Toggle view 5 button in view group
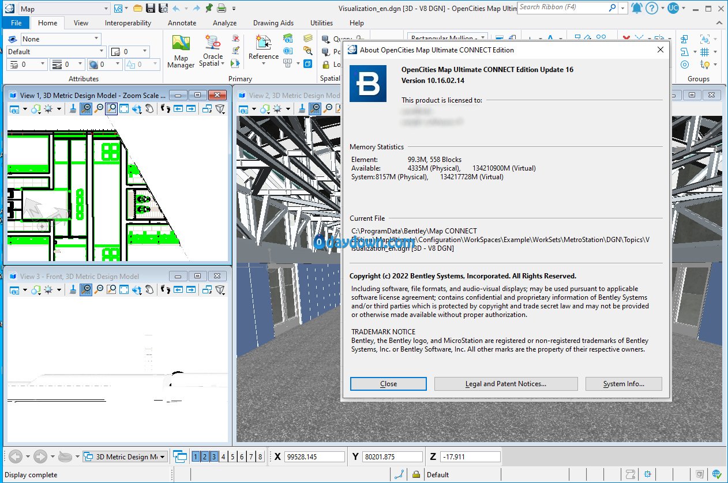728x483 pixels. pyautogui.click(x=232, y=456)
